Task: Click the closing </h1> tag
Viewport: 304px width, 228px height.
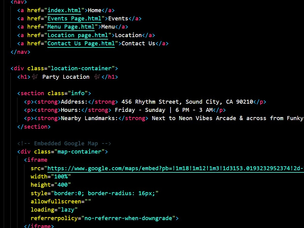Action: pyautogui.click(x=110, y=77)
